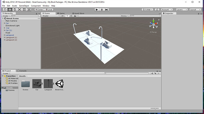The image size is (204, 114).
Task: Expand the Lamppost (2) object
Action: [x=4, y=40]
